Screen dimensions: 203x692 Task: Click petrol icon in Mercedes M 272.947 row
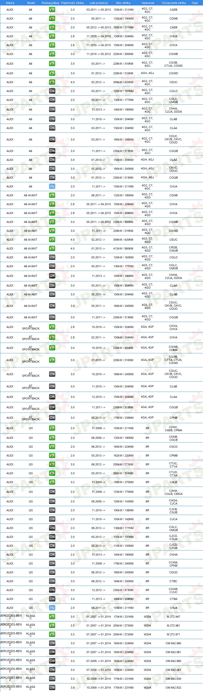click(x=52, y=616)
